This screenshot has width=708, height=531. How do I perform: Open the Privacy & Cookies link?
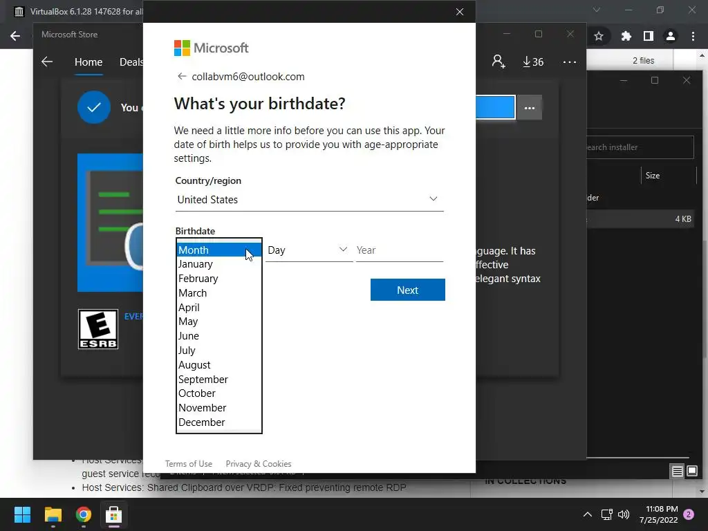click(x=259, y=464)
